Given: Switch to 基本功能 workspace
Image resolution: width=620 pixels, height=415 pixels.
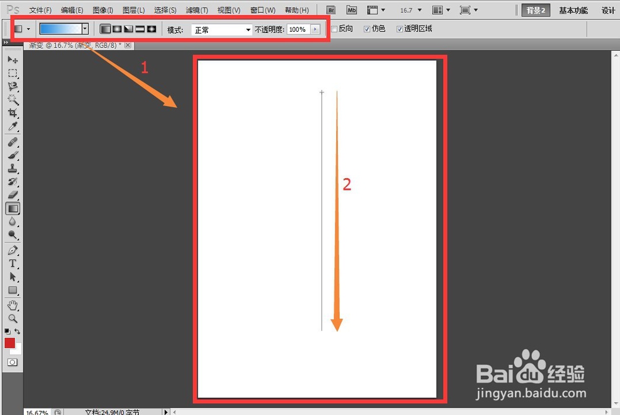Looking at the screenshot, I should click(573, 11).
